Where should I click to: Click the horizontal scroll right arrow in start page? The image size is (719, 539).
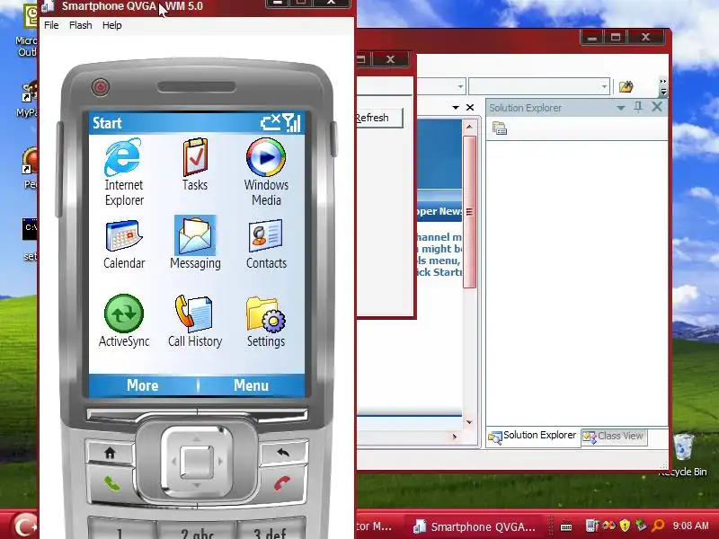(x=455, y=437)
